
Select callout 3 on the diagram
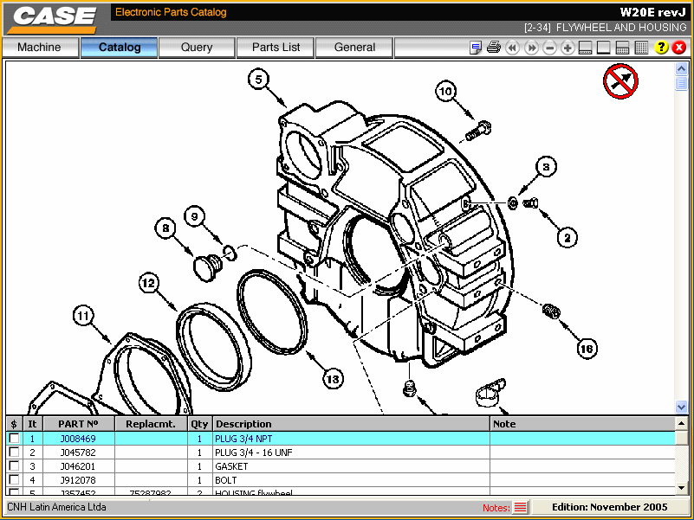point(546,167)
